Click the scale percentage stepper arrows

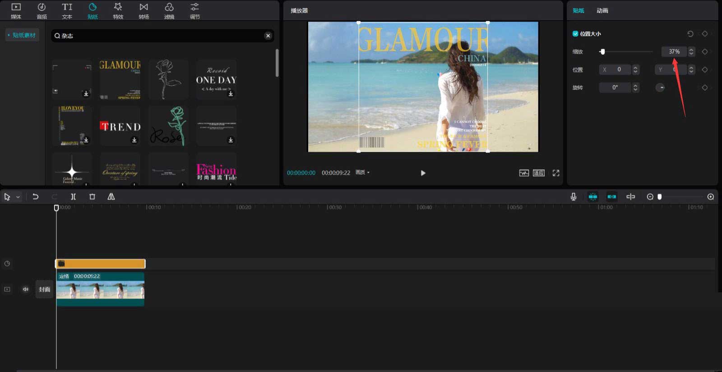click(x=691, y=51)
